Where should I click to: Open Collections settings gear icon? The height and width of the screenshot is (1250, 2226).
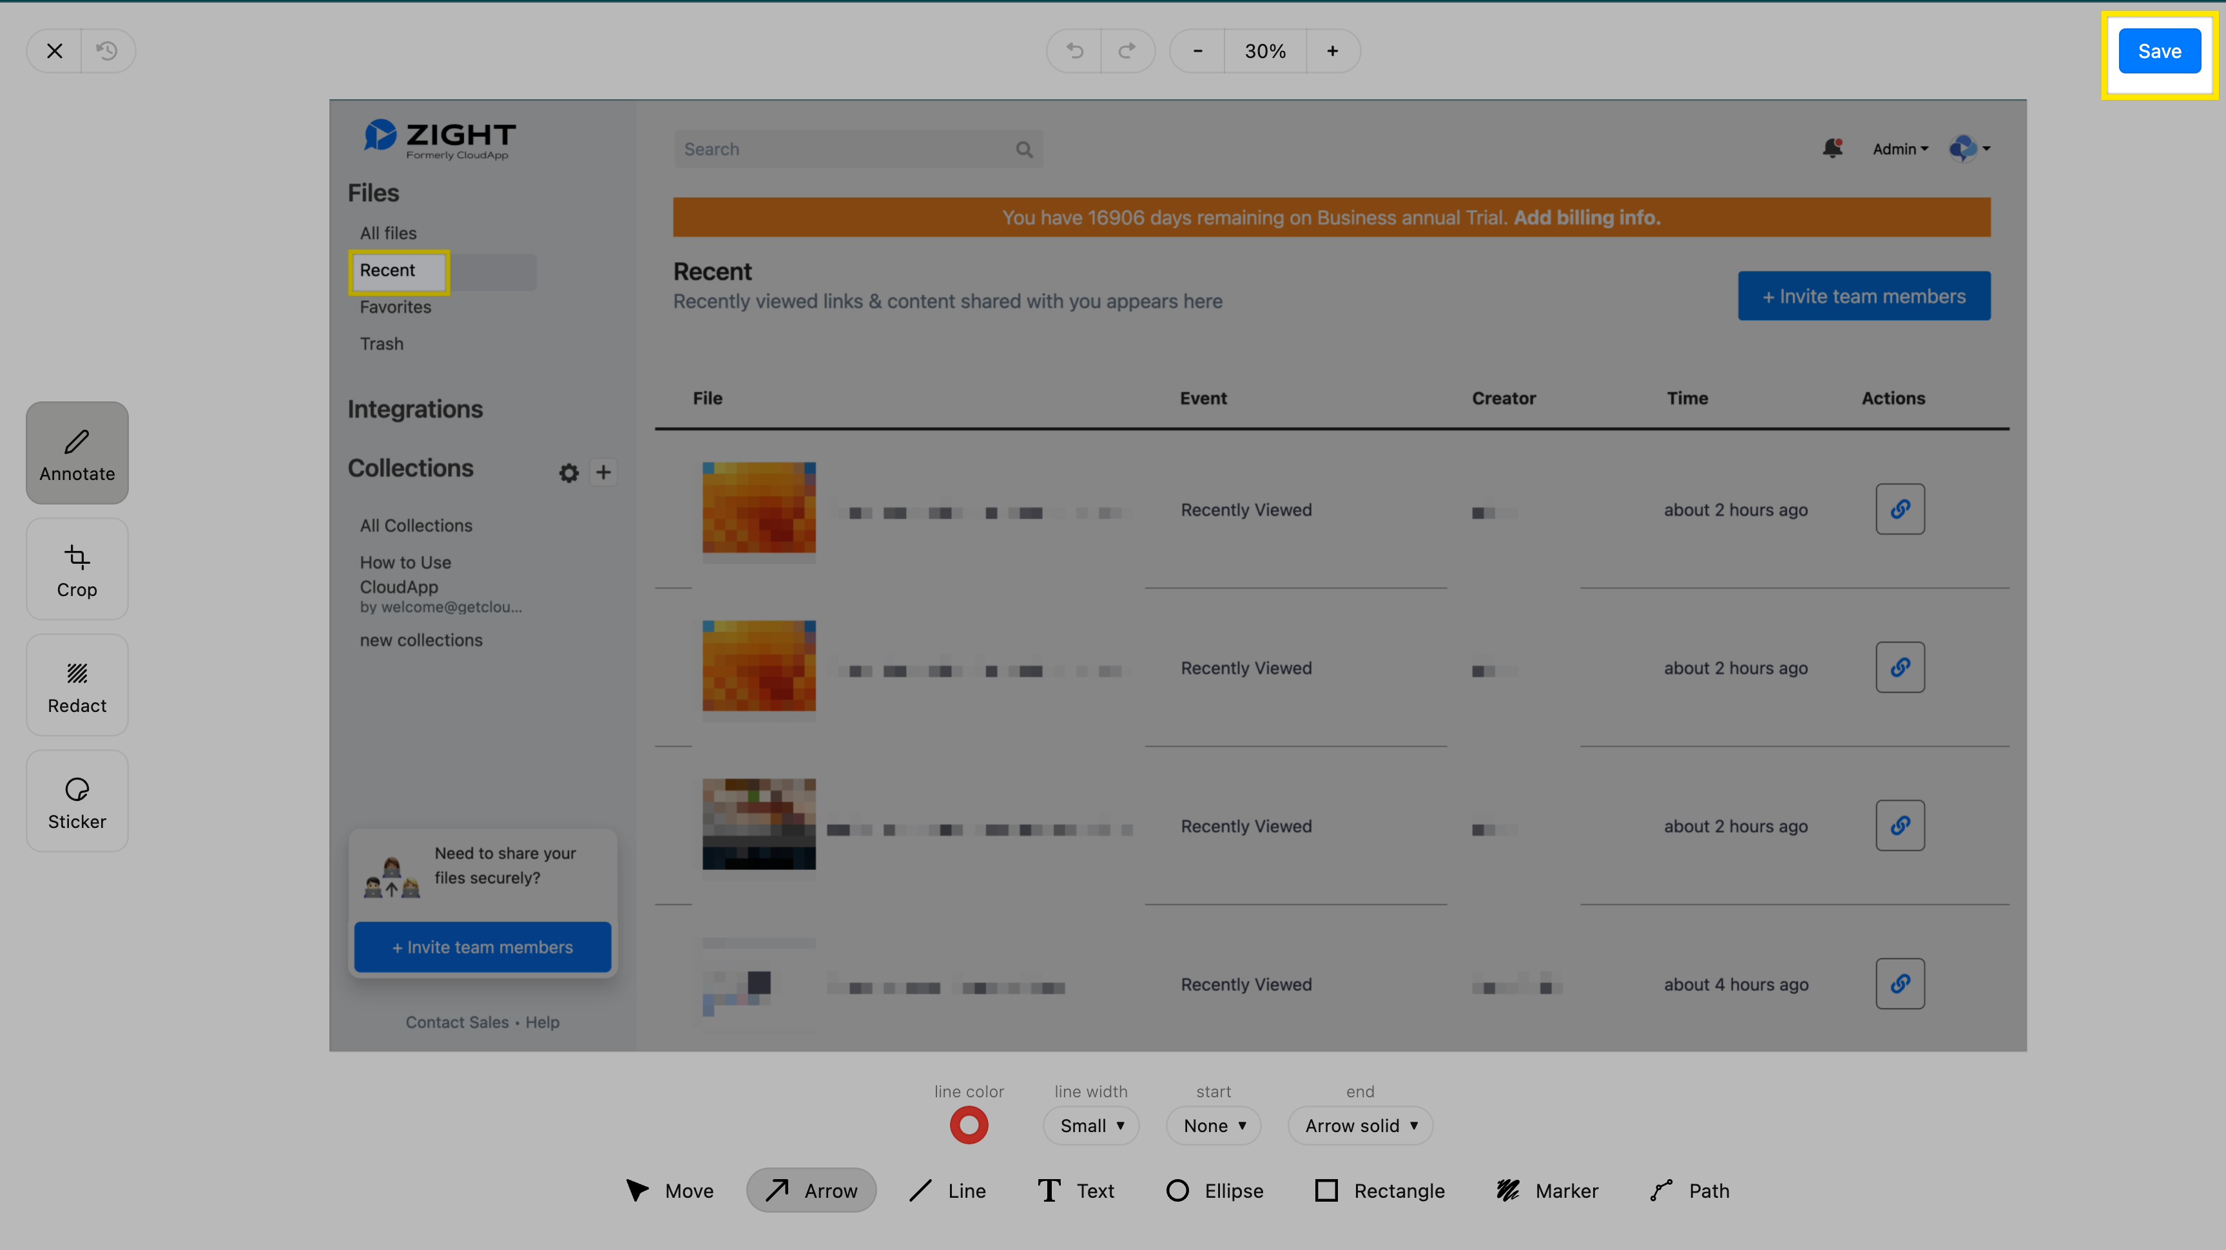coord(568,472)
